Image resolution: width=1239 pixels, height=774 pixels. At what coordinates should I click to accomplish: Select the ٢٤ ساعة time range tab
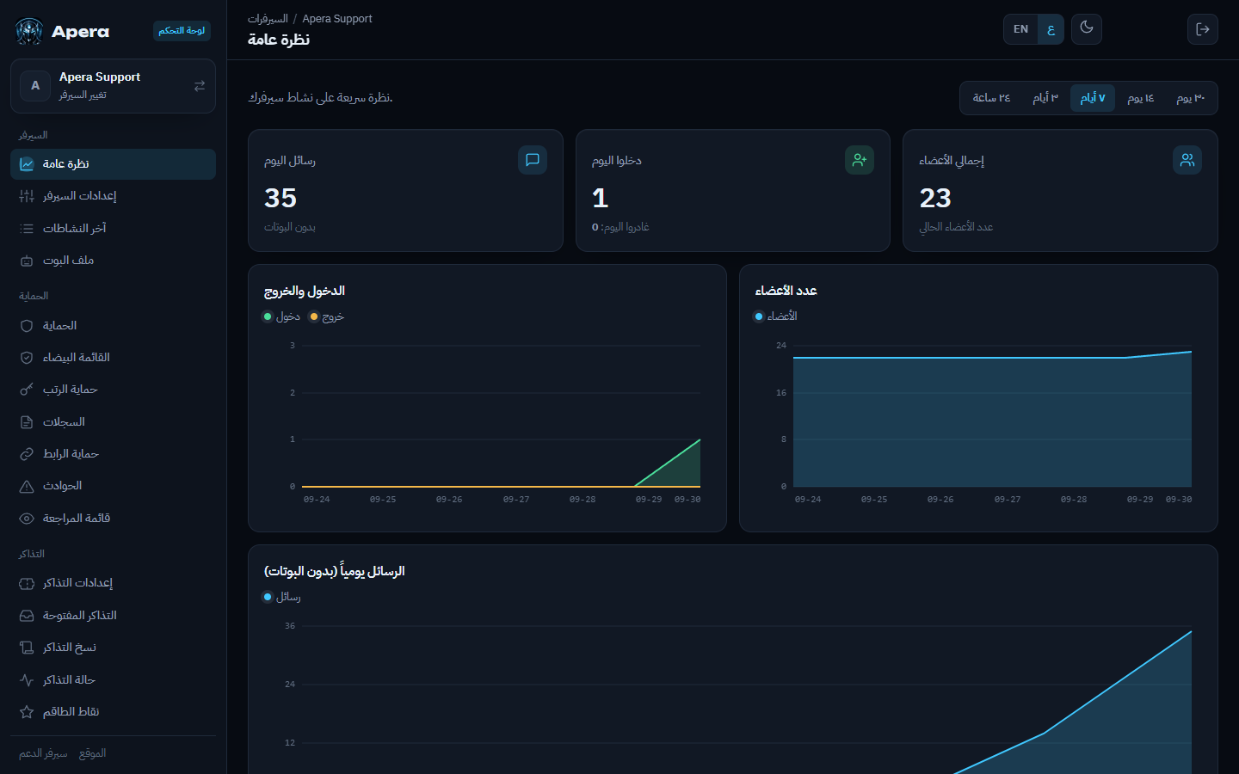(x=991, y=98)
